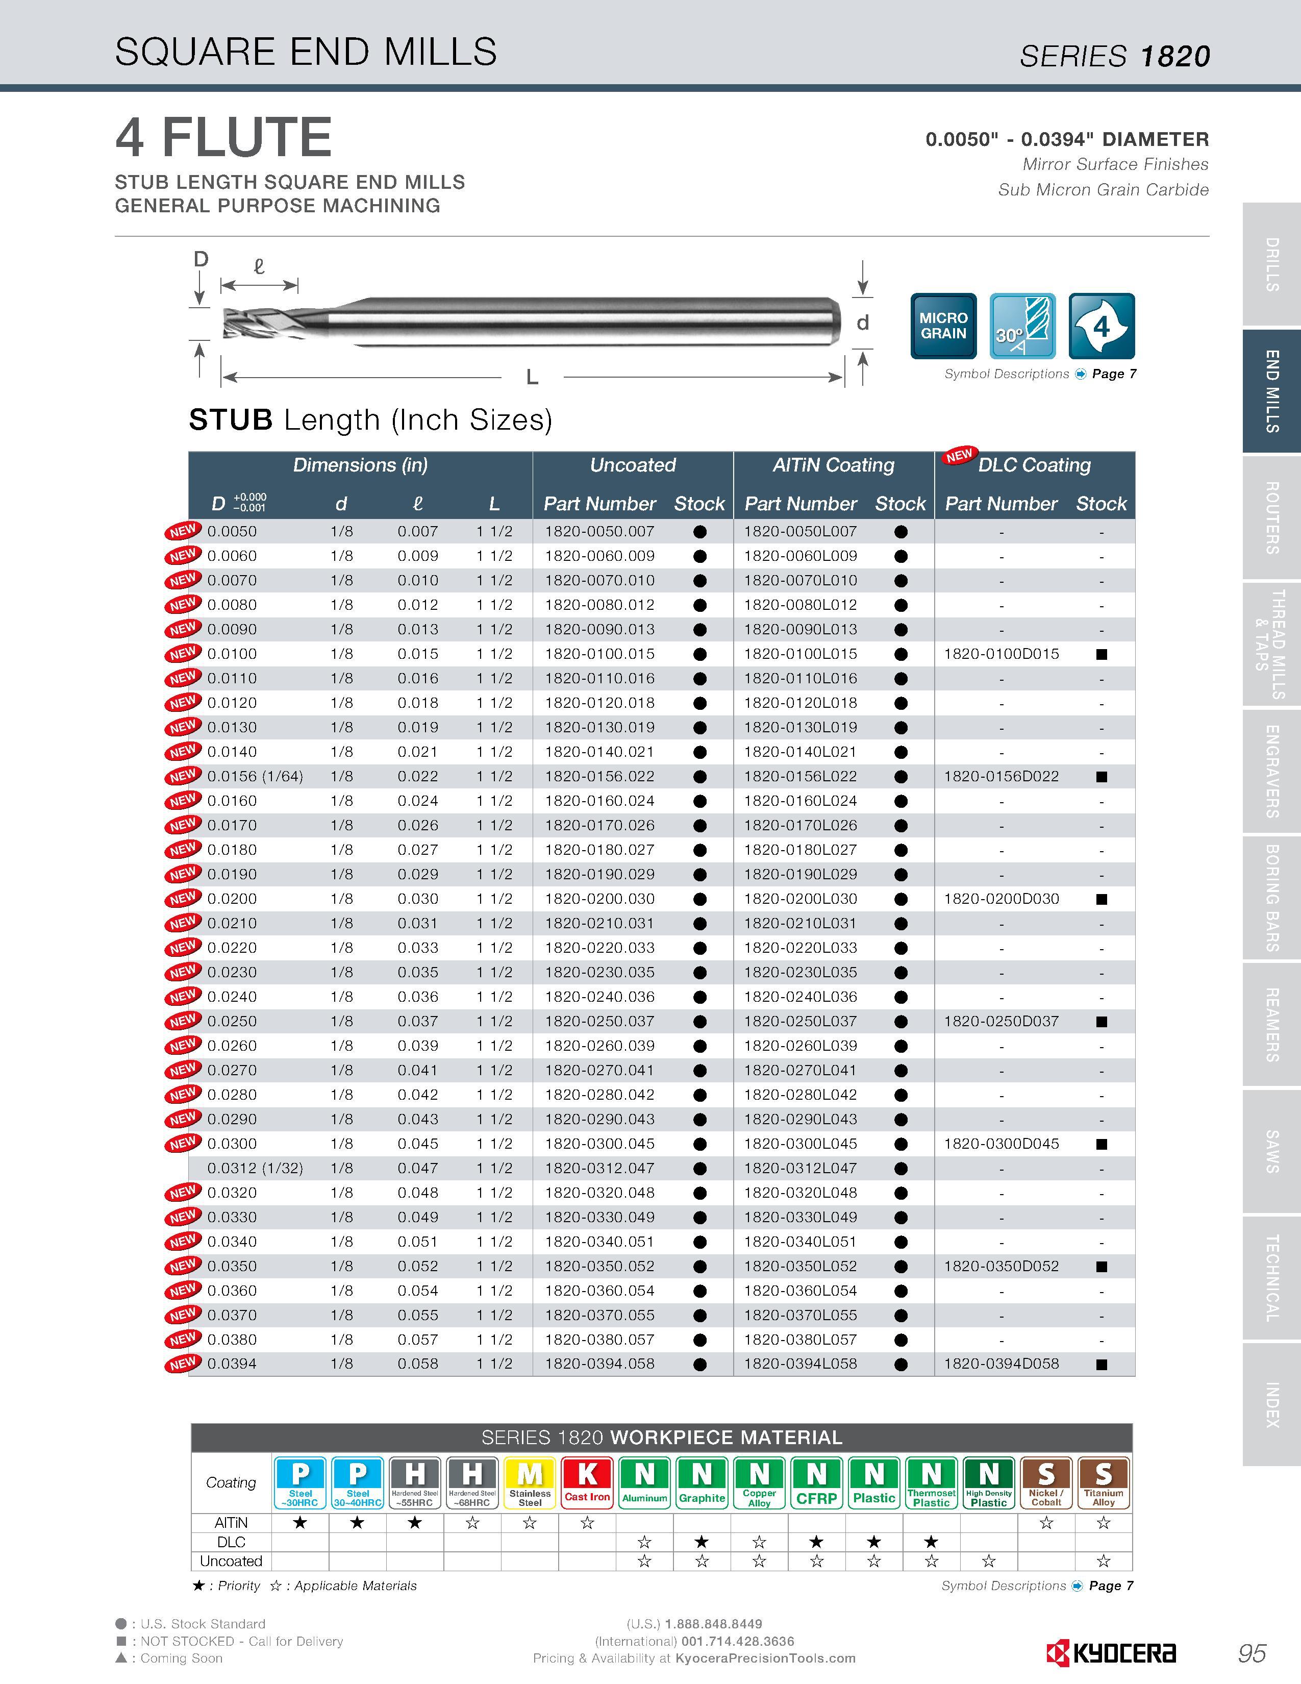Viewport: 1301px width, 1684px height.
Task: Click the K Cast Iron icon
Action: (x=587, y=1483)
